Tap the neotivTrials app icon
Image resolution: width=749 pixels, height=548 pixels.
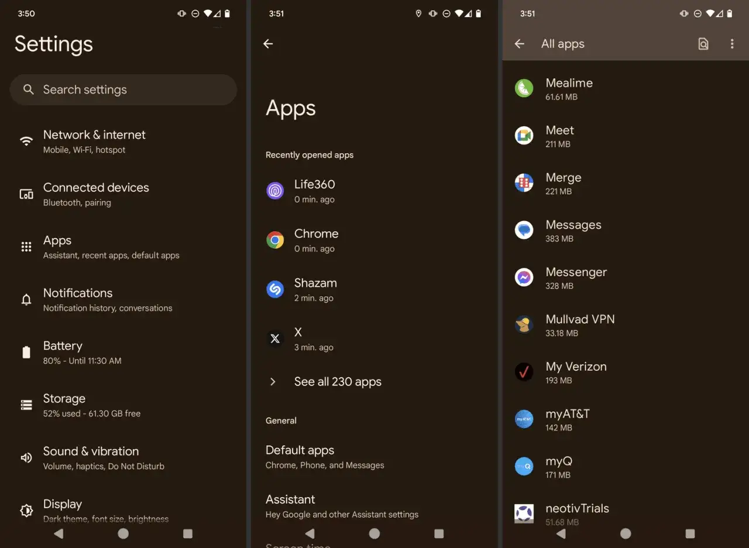(524, 513)
